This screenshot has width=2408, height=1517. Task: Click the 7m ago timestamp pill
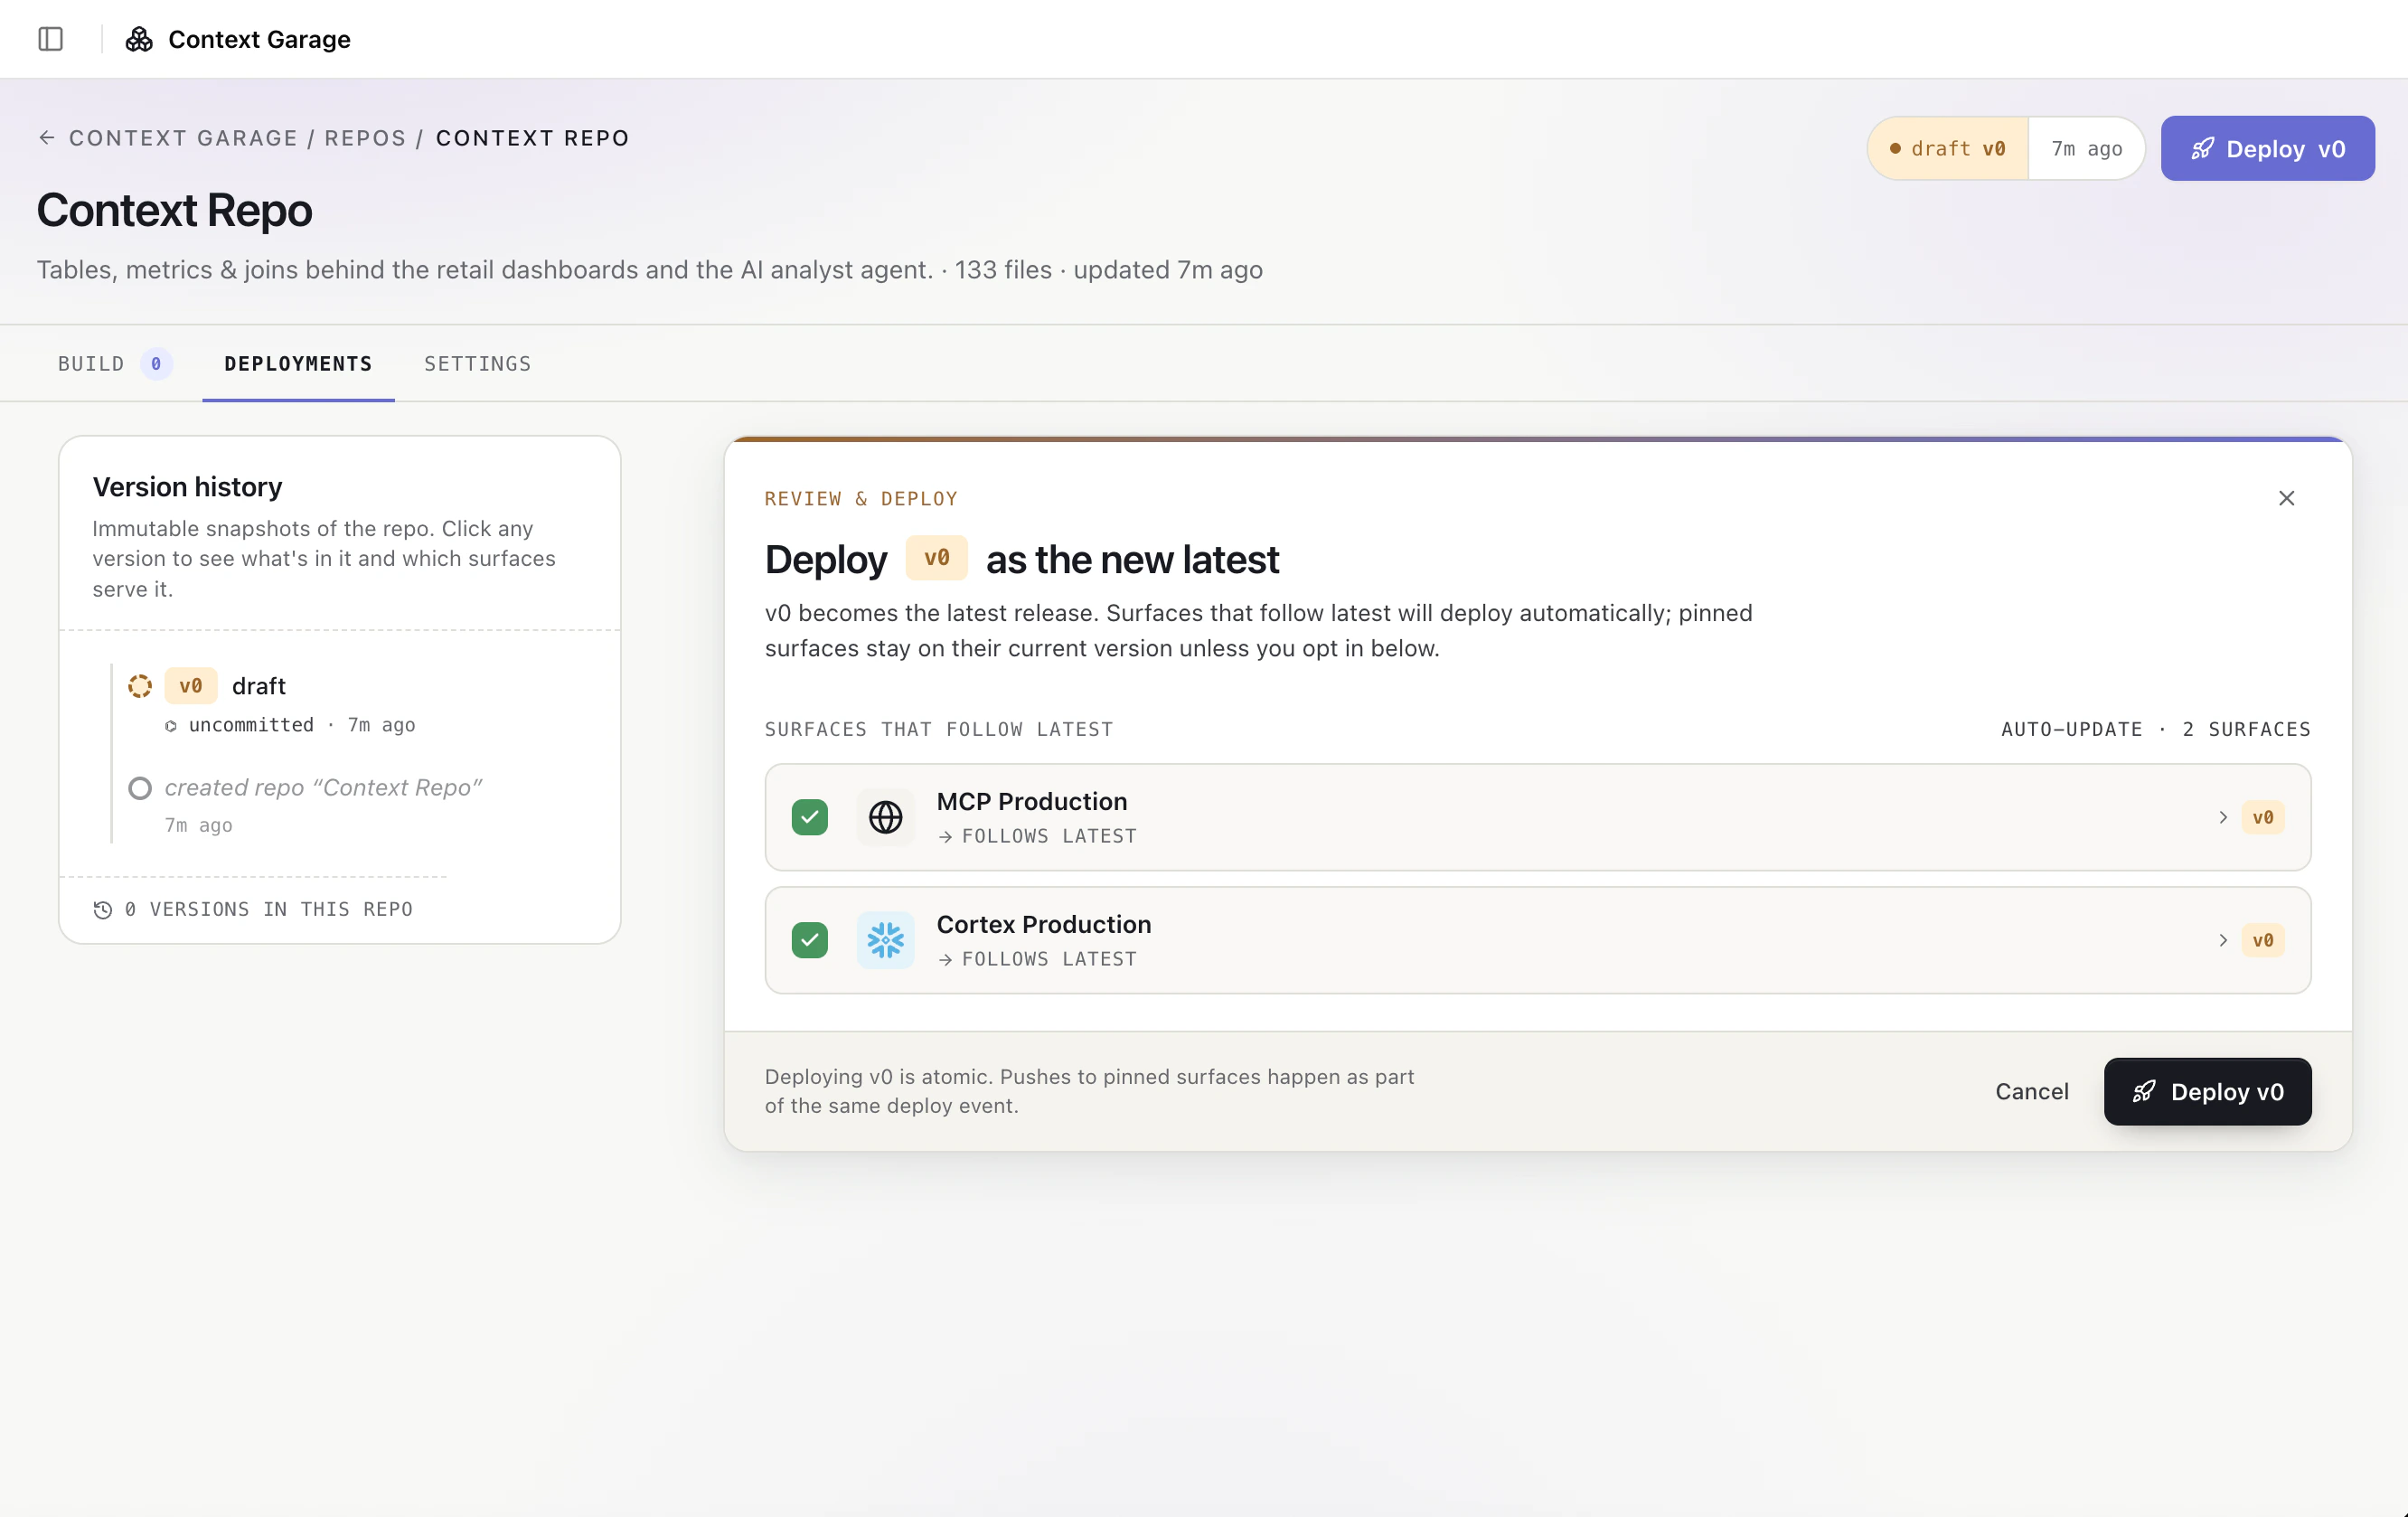tap(2086, 149)
